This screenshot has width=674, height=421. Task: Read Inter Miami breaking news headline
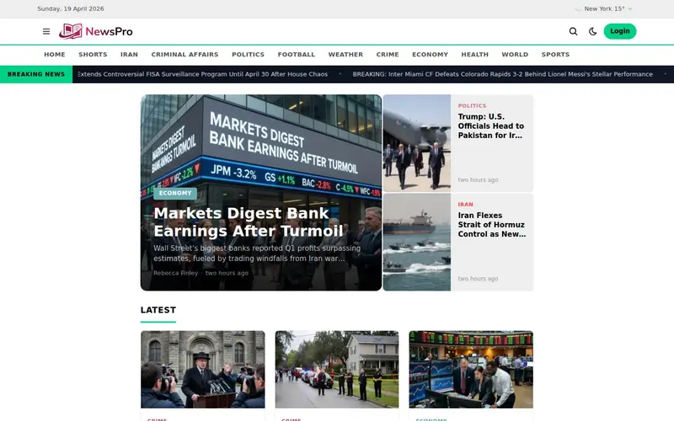[502, 74]
